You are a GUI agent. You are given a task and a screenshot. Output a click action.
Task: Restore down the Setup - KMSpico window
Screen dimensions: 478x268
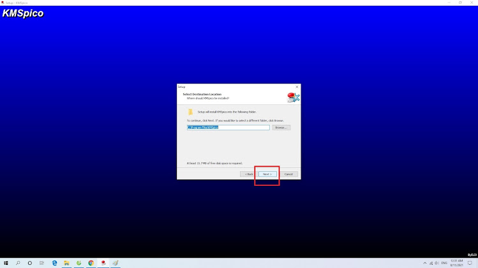click(x=460, y=3)
